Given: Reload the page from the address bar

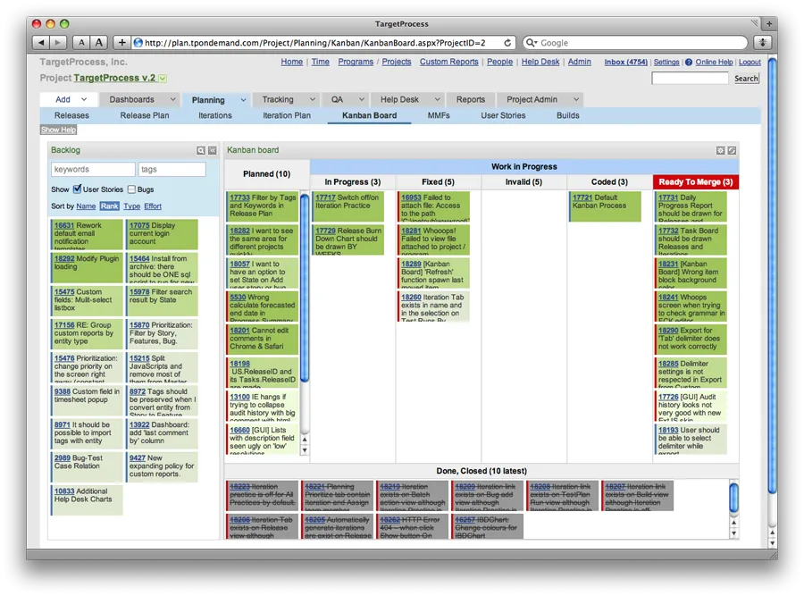Looking at the screenshot, I should pyautogui.click(x=507, y=43).
